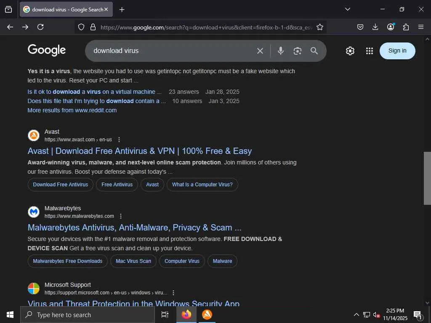
Task: Open the muted volume tray icon
Action: pyautogui.click(x=376, y=315)
